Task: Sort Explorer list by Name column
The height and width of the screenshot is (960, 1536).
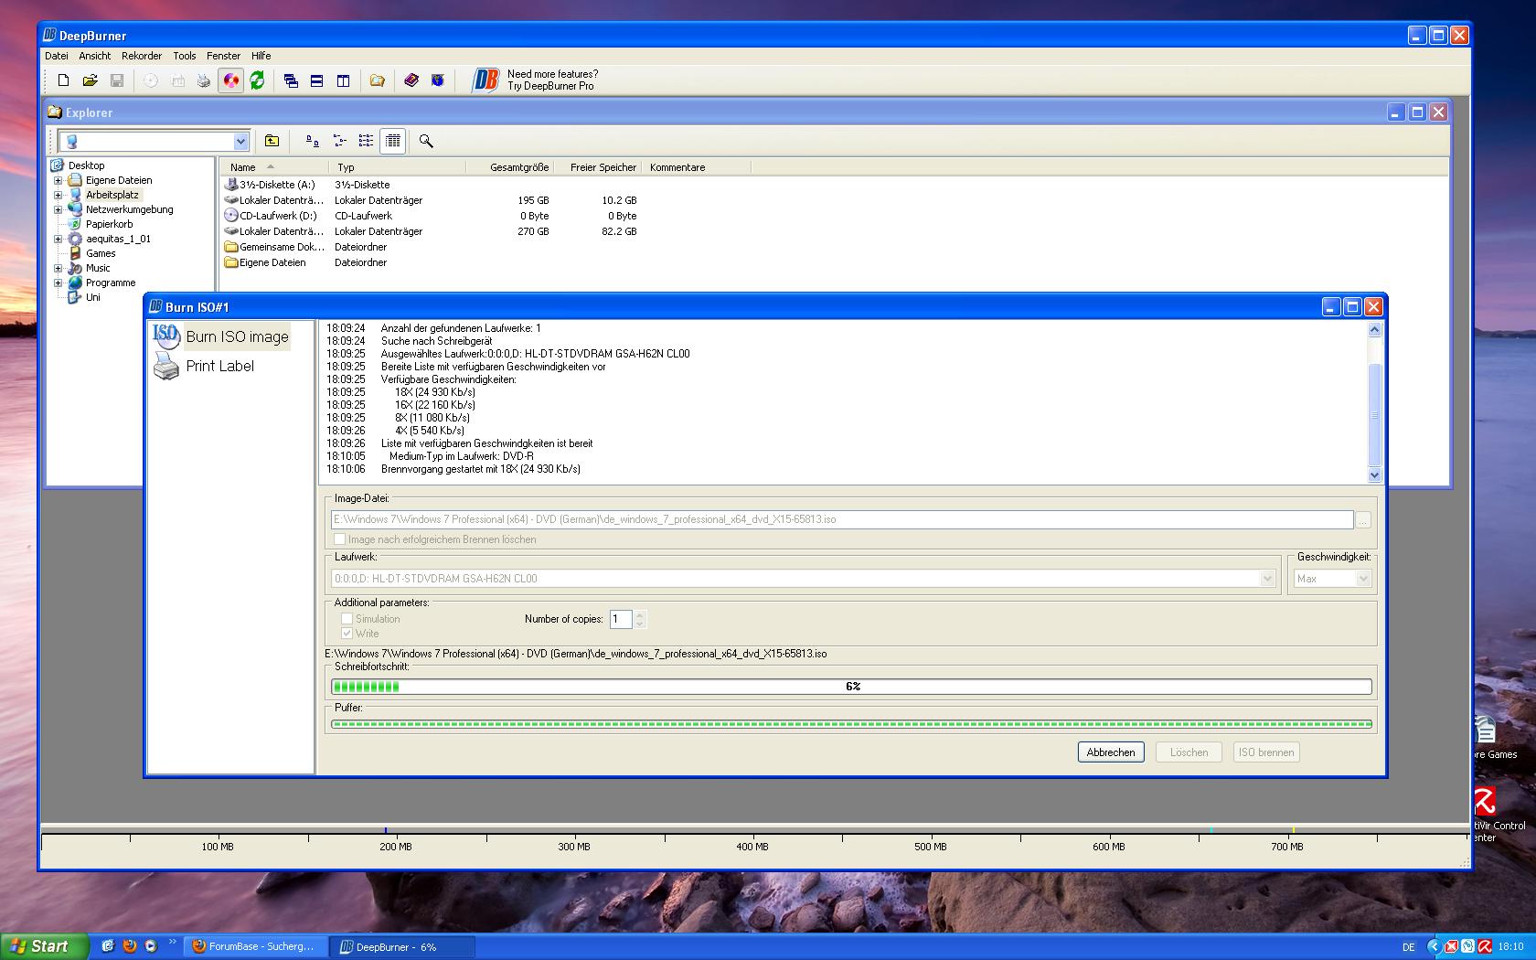Action: pyautogui.click(x=275, y=167)
